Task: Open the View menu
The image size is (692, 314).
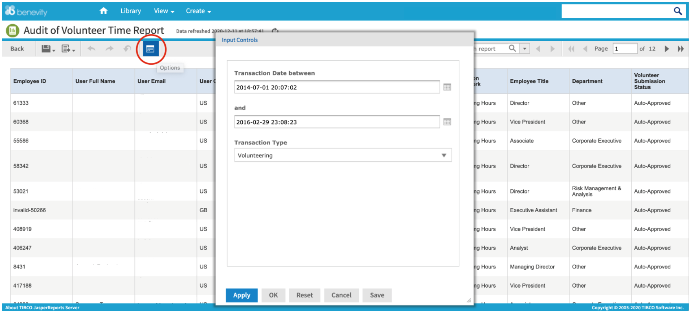Action: click(x=164, y=11)
